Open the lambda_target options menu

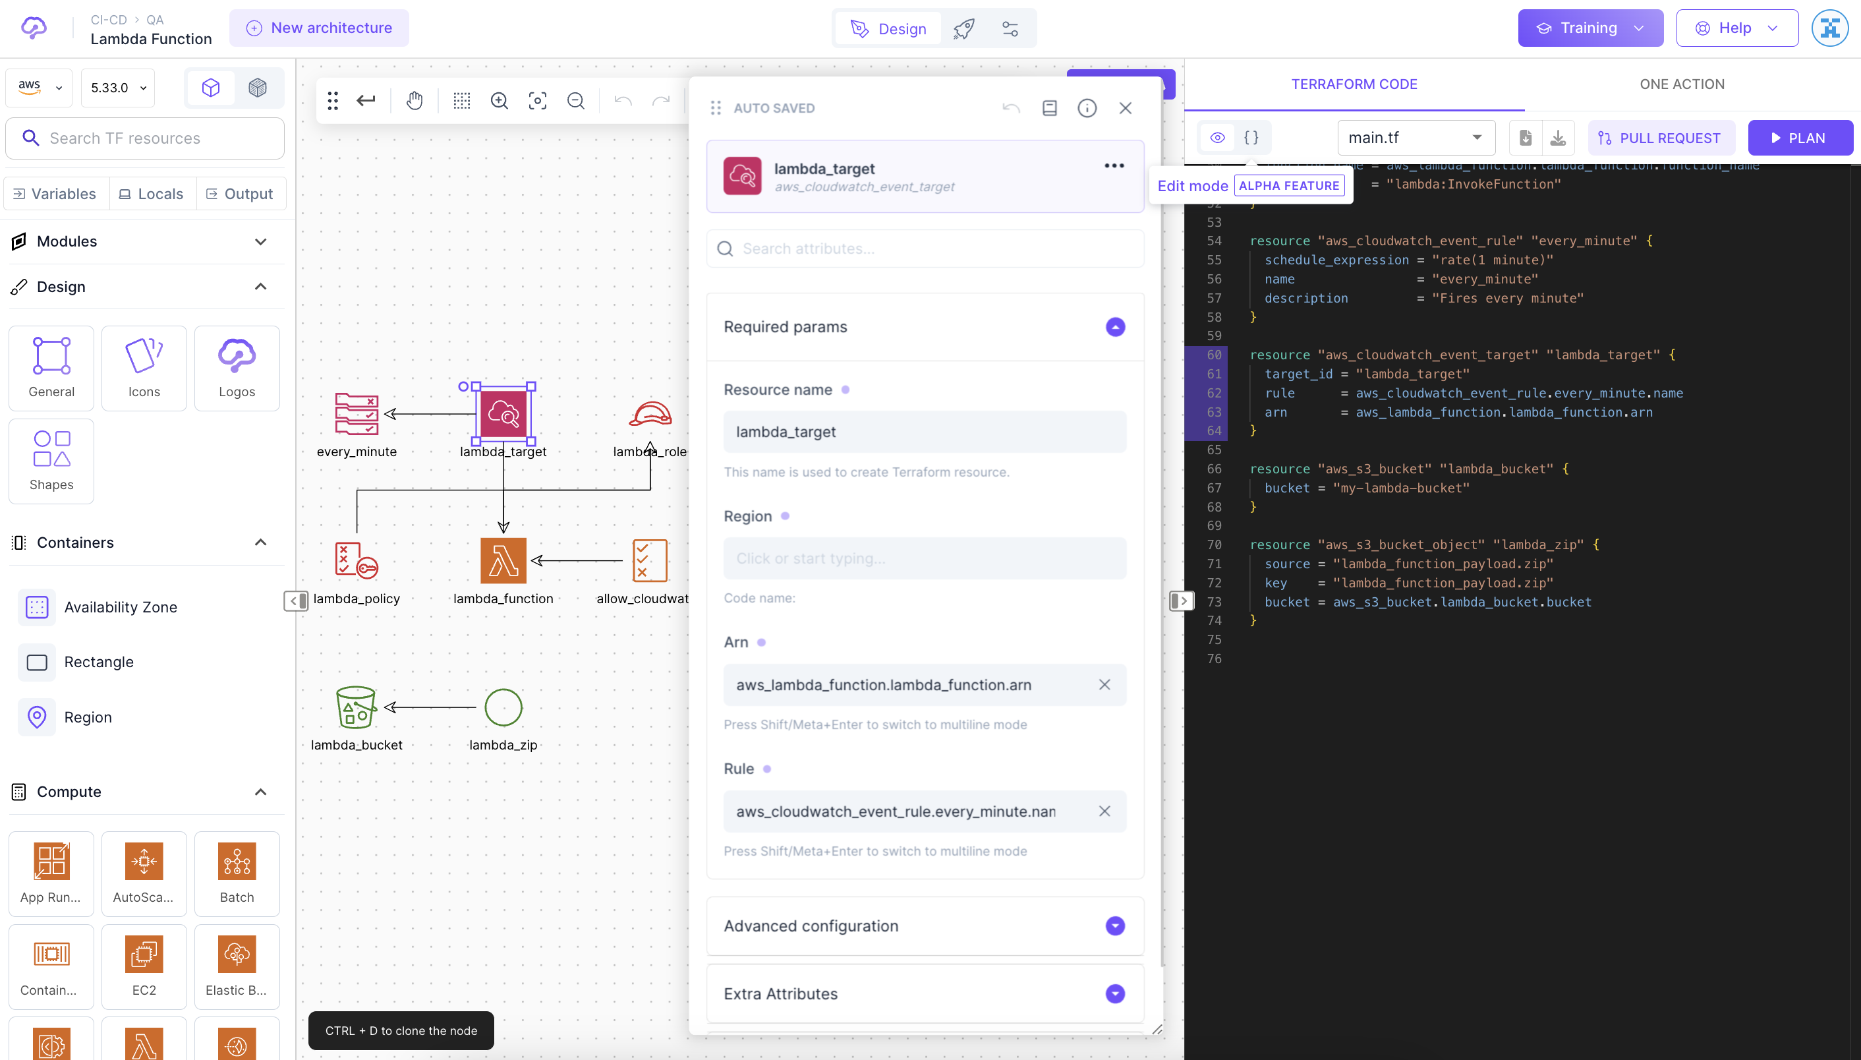point(1113,166)
